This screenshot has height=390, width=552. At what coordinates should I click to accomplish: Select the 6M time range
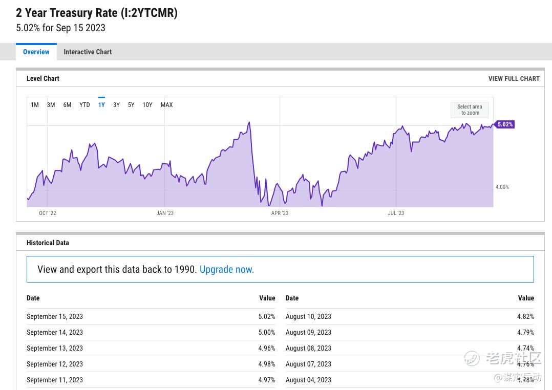point(67,105)
